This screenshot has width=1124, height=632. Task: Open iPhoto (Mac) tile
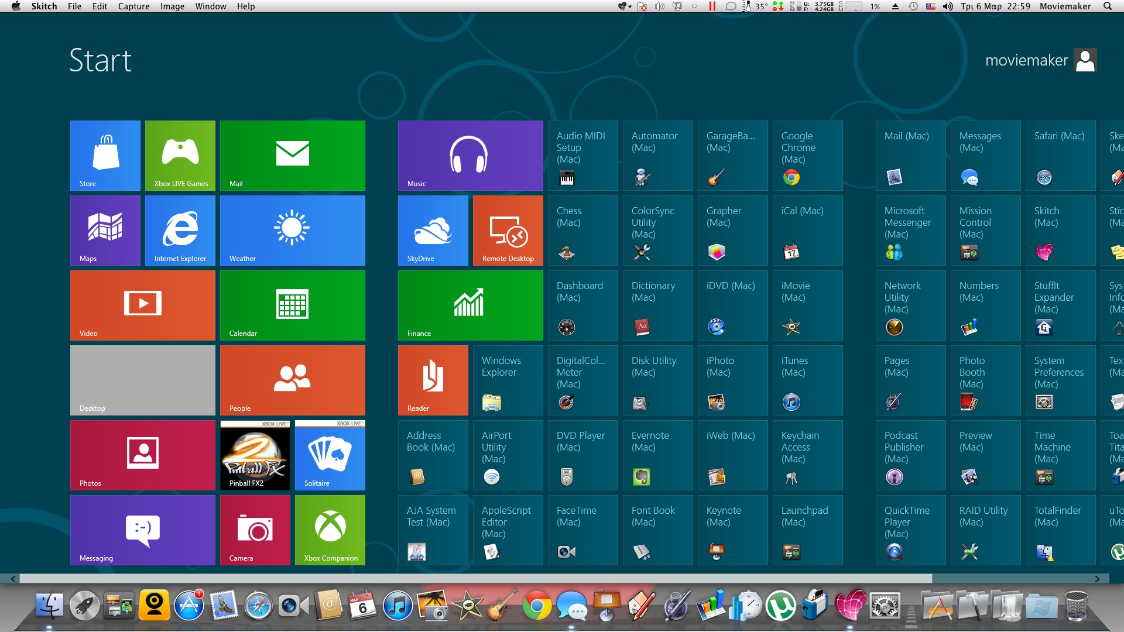(x=733, y=380)
